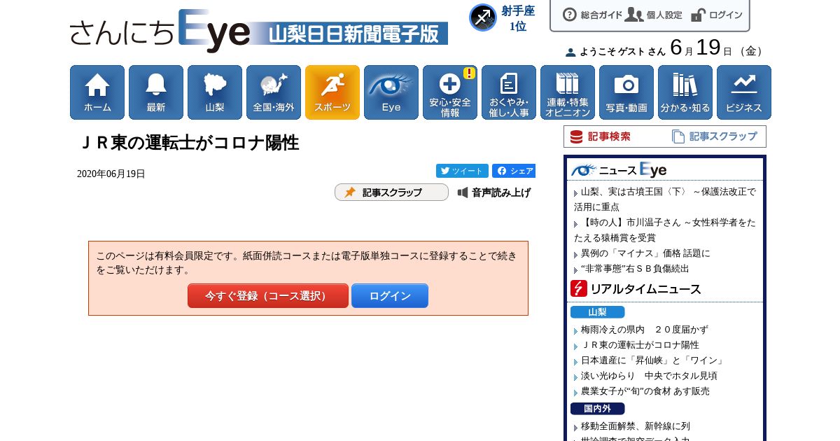Click the article title ＪＲ東の運転士がコロナ陽性
Image resolution: width=840 pixels, height=441 pixels.
pos(188,143)
